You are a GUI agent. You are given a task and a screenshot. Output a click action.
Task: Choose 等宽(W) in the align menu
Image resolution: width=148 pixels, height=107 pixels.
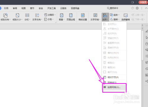pyautogui.click(x=114, y=67)
